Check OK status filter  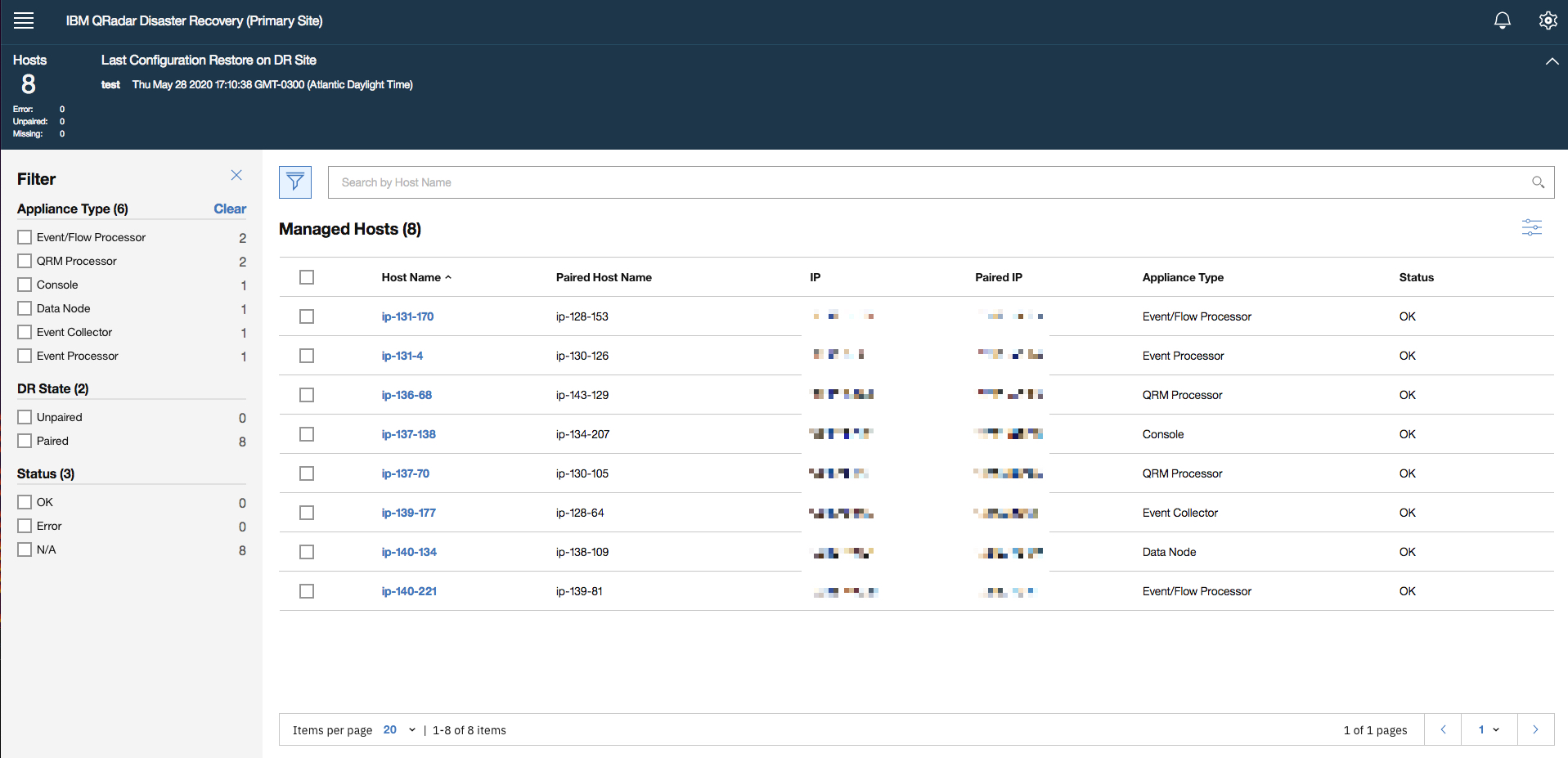tap(25, 502)
